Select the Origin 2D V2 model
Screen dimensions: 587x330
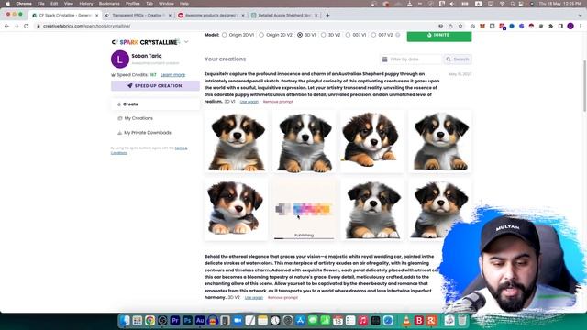261,35
